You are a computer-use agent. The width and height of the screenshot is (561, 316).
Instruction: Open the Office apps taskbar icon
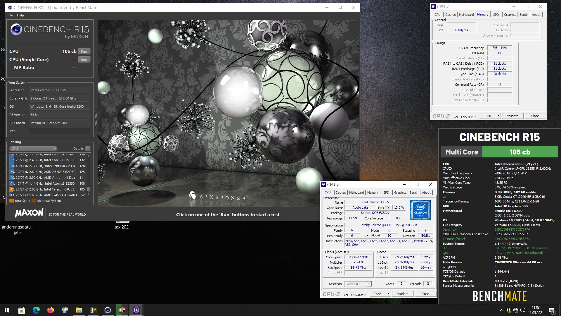click(65, 310)
